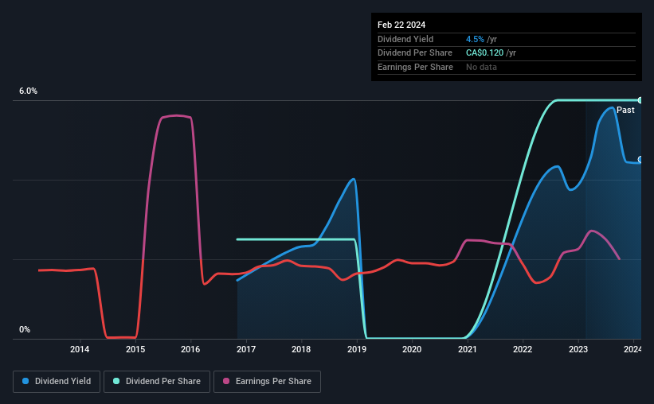Click the 2017 x-axis label
The width and height of the screenshot is (654, 404).
pyautogui.click(x=246, y=349)
